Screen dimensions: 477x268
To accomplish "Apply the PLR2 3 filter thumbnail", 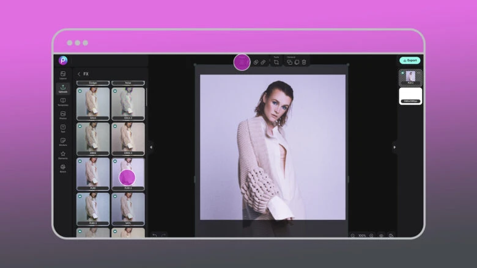I will (x=93, y=208).
